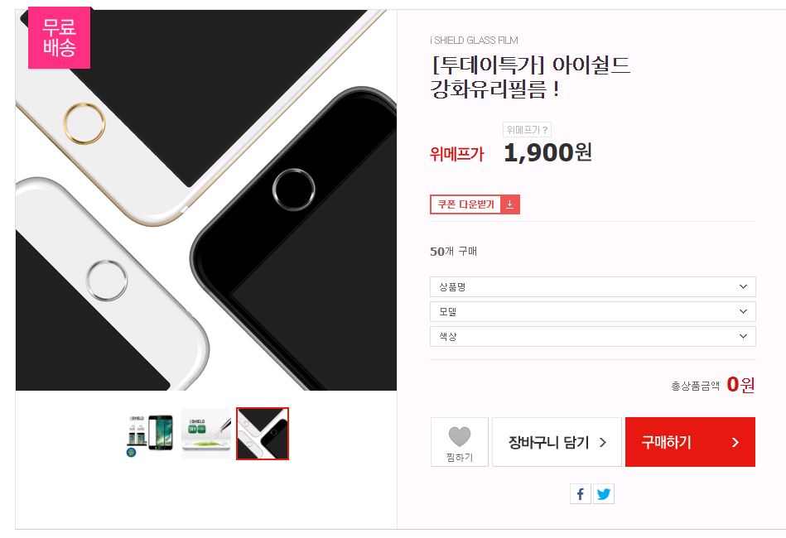The width and height of the screenshot is (786, 538).
Task: Select the second iSHIELD glass thumbnail
Action: coord(206,434)
